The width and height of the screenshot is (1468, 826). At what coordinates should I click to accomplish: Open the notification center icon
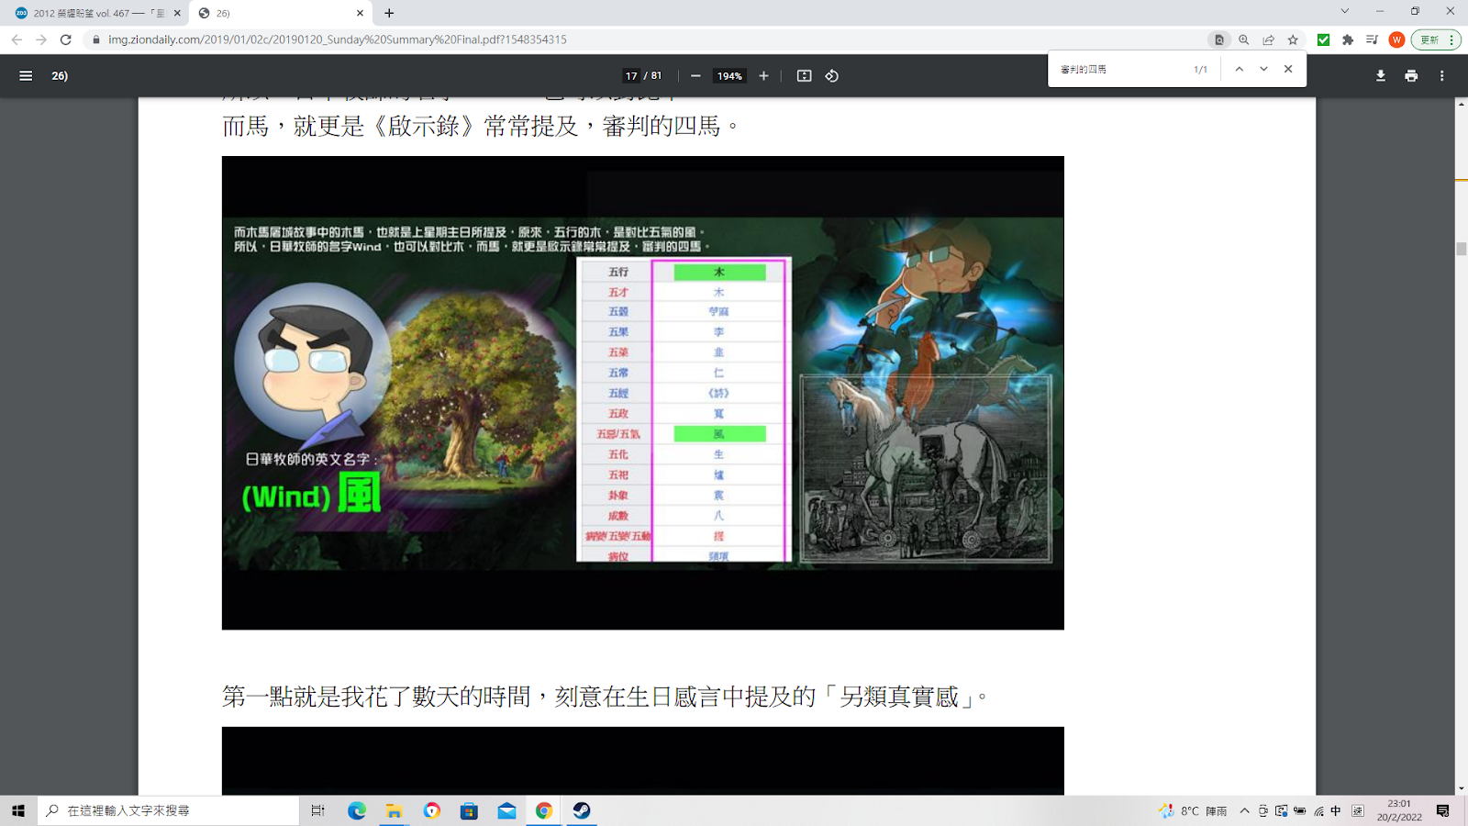point(1443,810)
